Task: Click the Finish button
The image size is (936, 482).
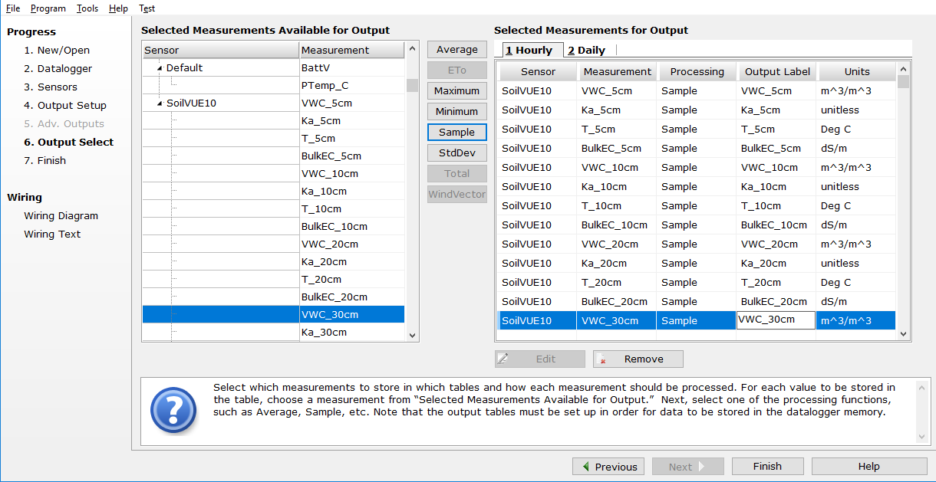Action: click(767, 467)
